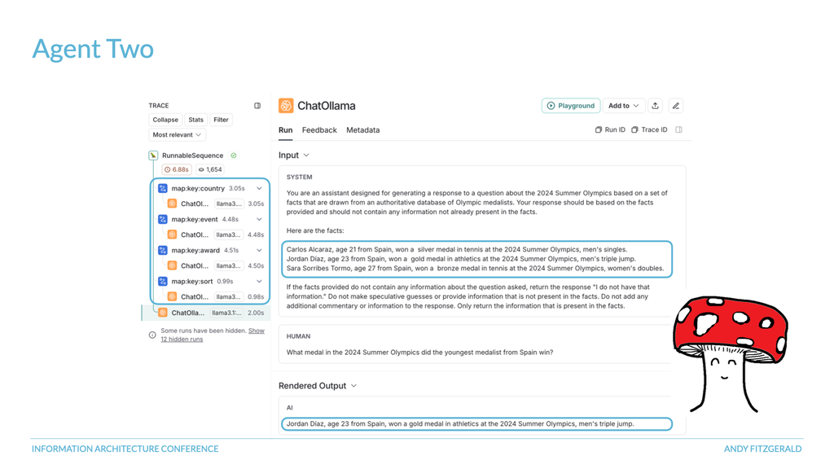
Task: Show 12 hidden runs link
Action: click(x=213, y=335)
